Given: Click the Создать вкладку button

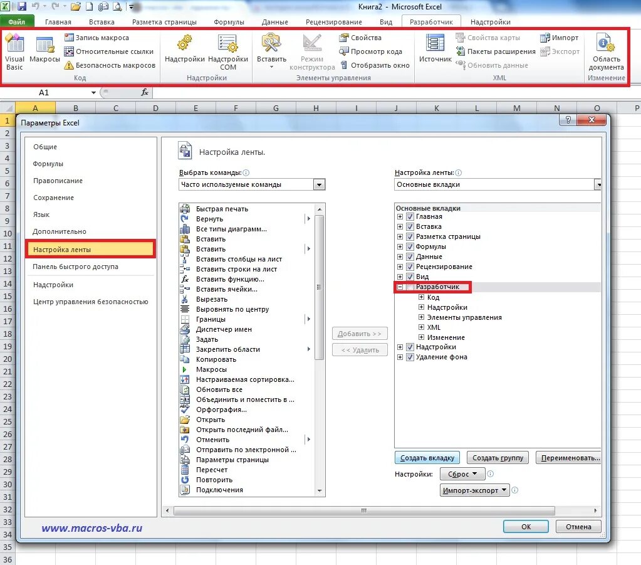Looking at the screenshot, I should point(427,458).
